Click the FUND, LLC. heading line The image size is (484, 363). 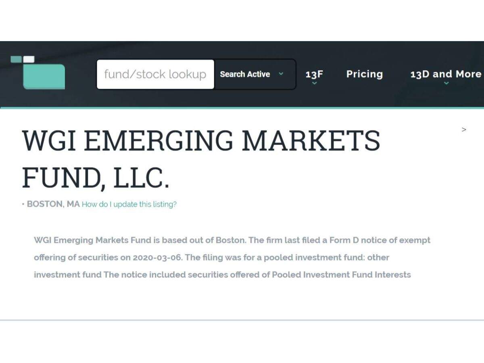click(96, 177)
